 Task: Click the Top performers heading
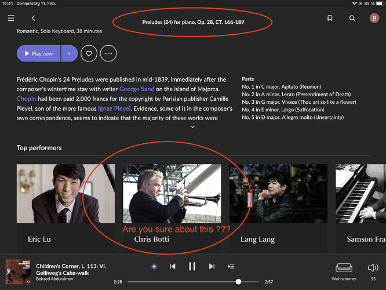(x=39, y=148)
